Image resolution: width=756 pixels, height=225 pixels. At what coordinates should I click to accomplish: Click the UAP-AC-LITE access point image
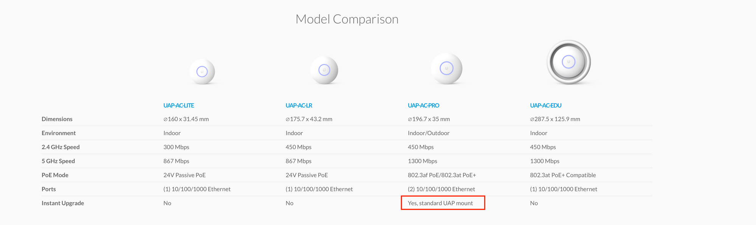tap(202, 71)
